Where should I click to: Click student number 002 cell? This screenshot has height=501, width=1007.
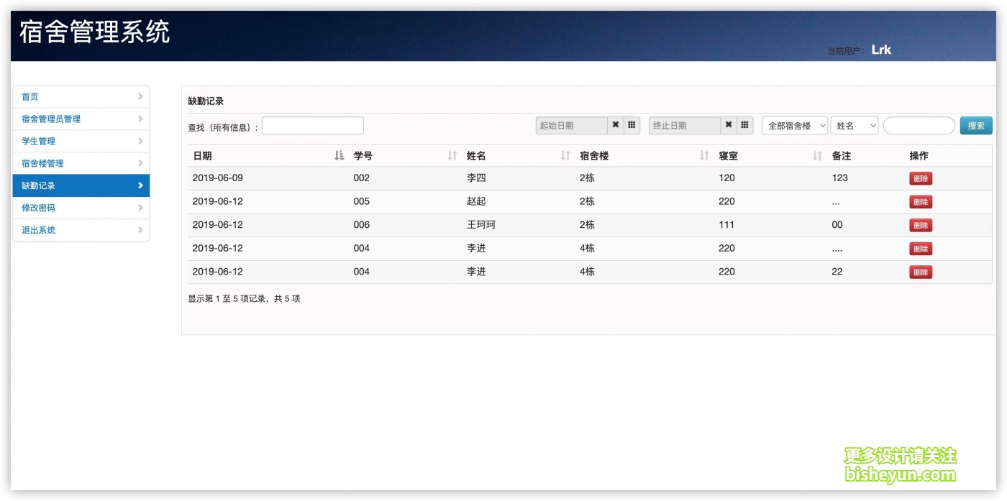[x=362, y=178]
